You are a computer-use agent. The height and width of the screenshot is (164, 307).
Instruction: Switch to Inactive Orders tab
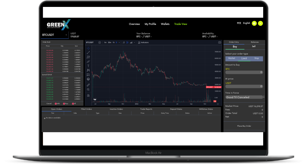tap(116, 109)
